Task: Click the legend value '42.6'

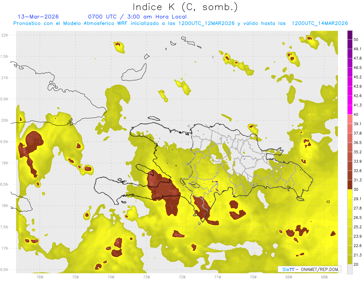Action: click(358, 96)
